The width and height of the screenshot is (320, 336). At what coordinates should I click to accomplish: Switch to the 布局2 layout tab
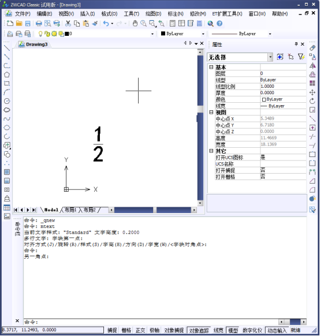[x=90, y=210]
